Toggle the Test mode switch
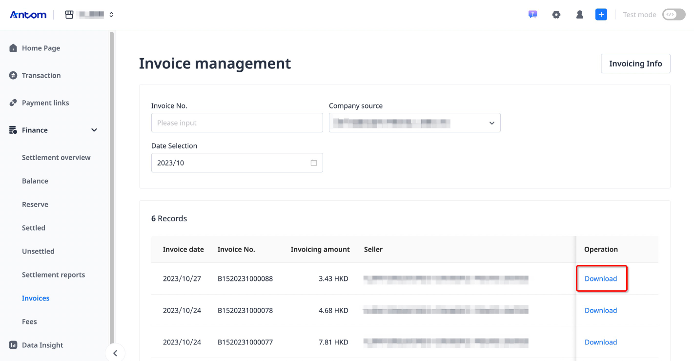Image resolution: width=694 pixels, height=361 pixels. click(674, 15)
